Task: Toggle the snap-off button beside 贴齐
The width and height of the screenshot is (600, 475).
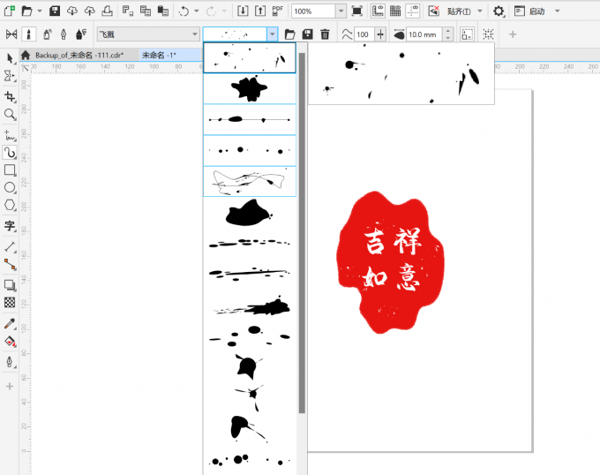Action: 434,11
